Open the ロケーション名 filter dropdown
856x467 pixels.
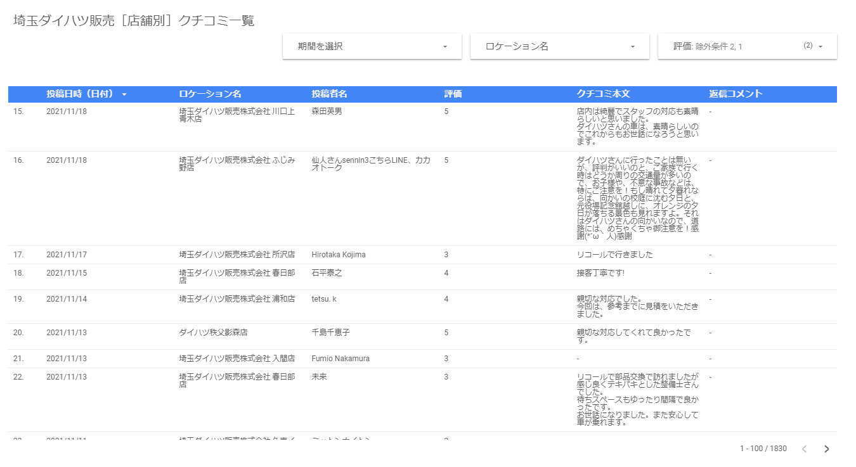[x=560, y=46]
